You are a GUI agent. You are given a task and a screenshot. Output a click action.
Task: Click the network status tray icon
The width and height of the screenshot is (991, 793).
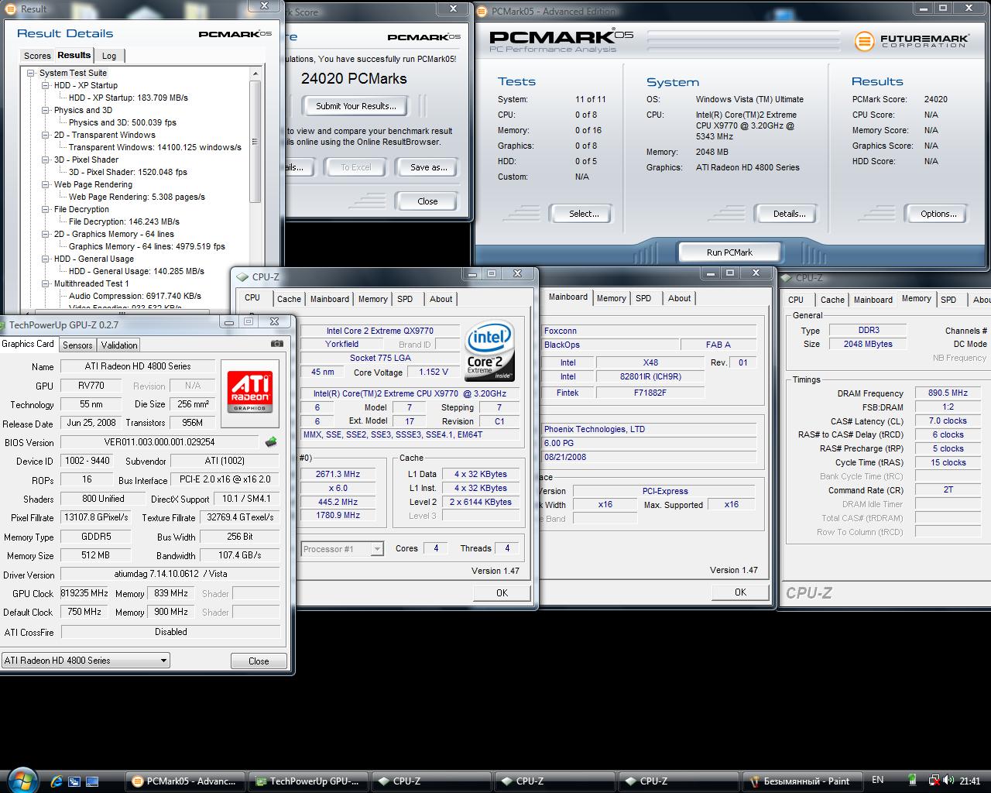933,781
